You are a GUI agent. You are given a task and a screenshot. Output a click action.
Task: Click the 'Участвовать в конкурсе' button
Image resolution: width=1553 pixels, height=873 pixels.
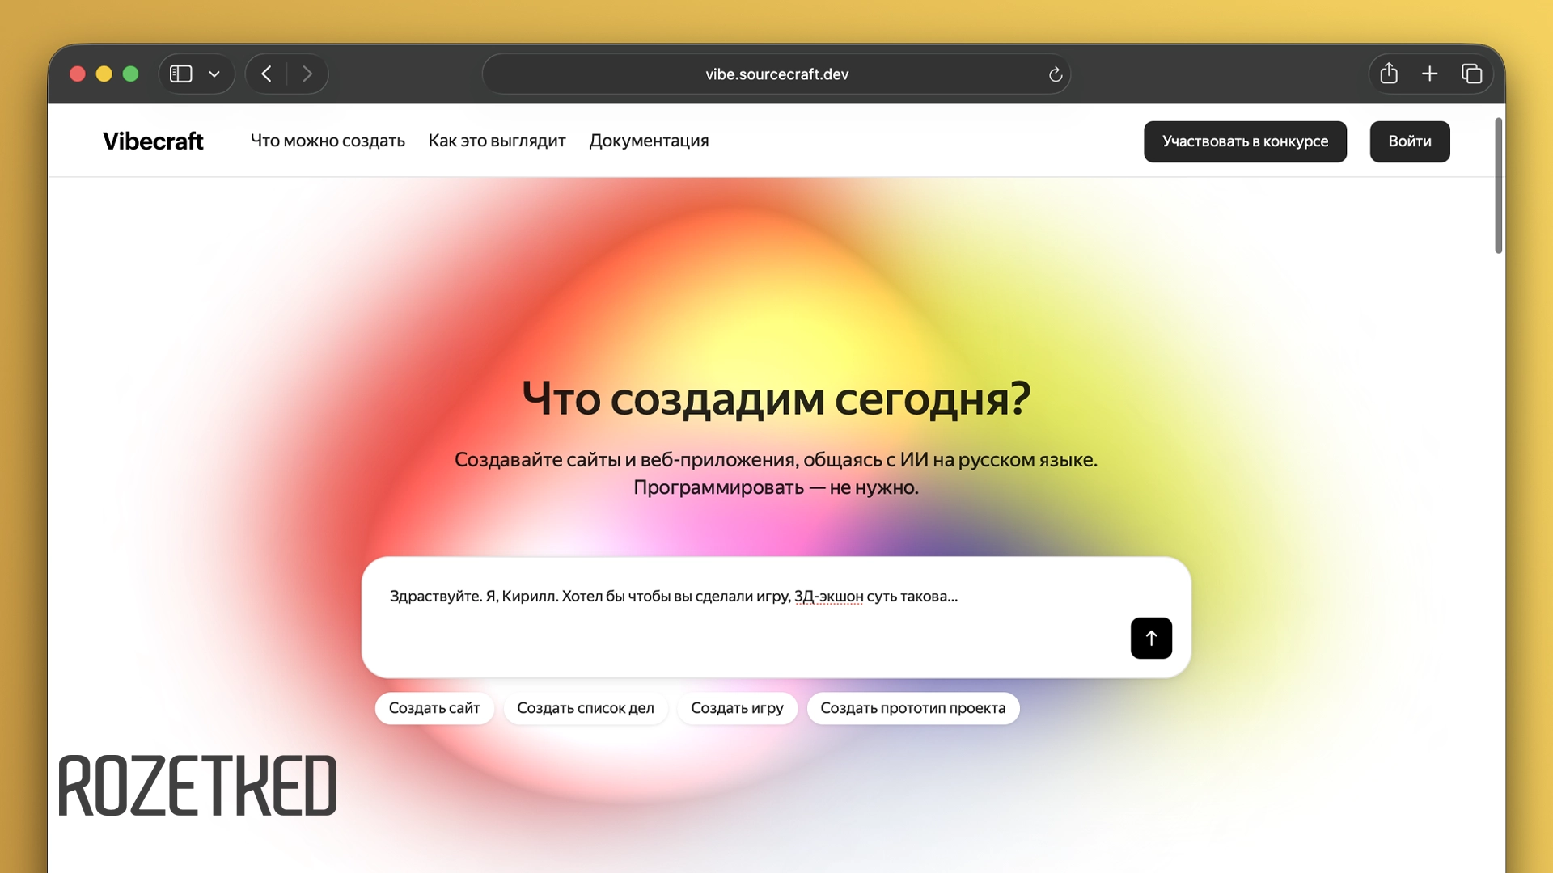click(x=1245, y=141)
